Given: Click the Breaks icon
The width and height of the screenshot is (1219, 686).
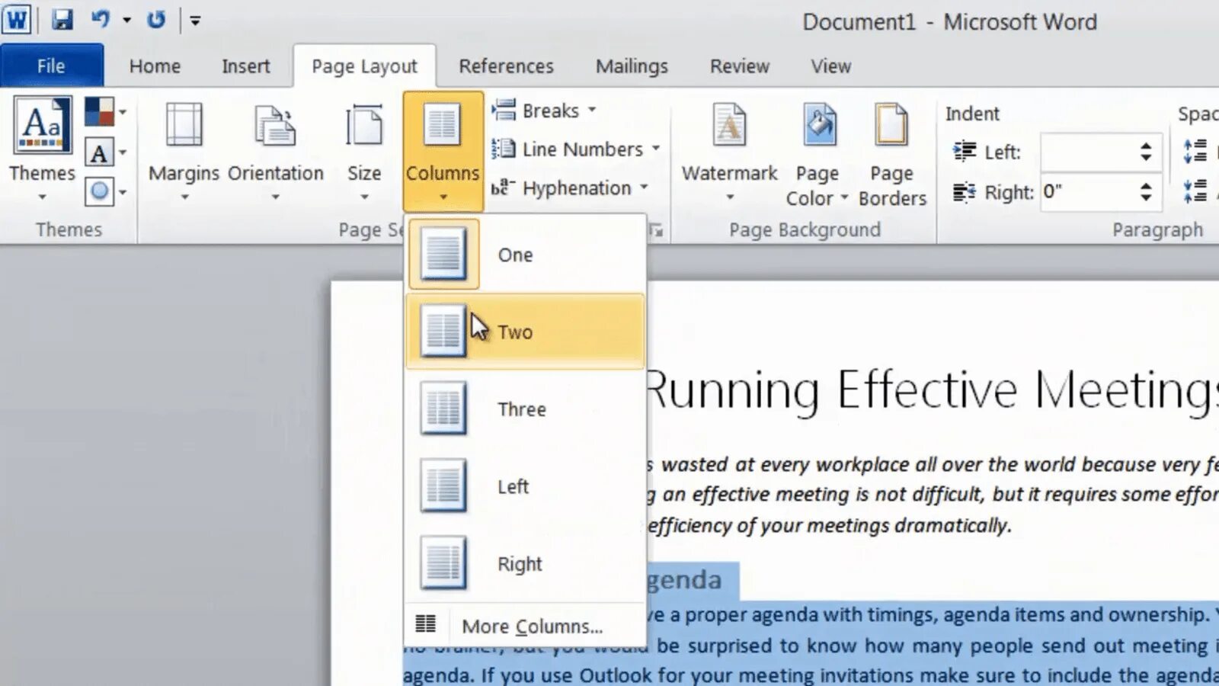Looking at the screenshot, I should (x=504, y=111).
